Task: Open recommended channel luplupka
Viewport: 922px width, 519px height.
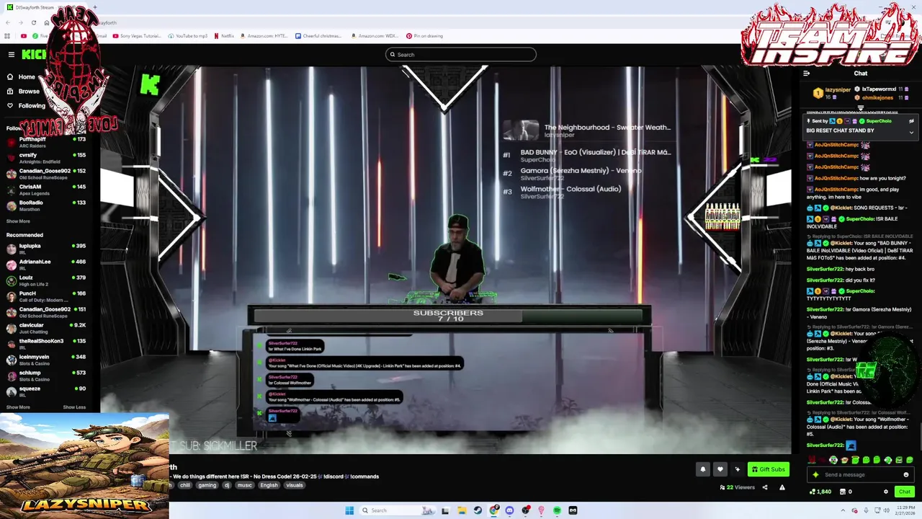Action: coord(46,249)
